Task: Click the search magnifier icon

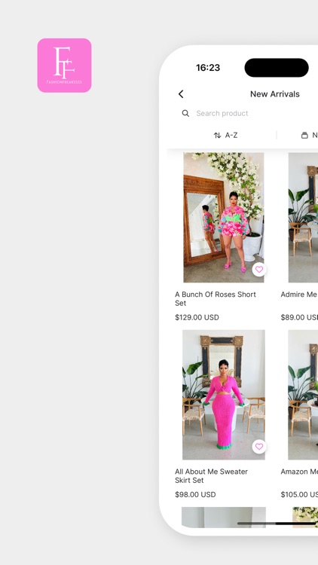Action: [185, 114]
